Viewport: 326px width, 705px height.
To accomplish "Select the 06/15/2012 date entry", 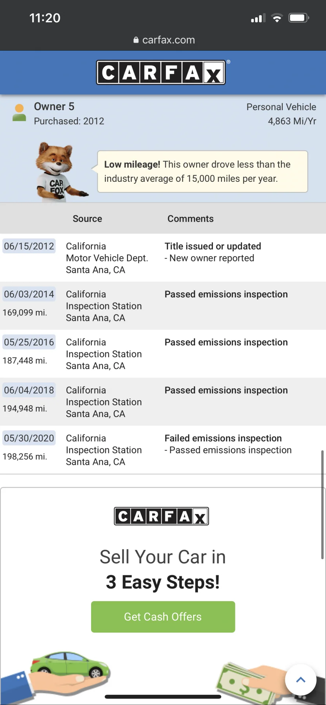I will 29,246.
